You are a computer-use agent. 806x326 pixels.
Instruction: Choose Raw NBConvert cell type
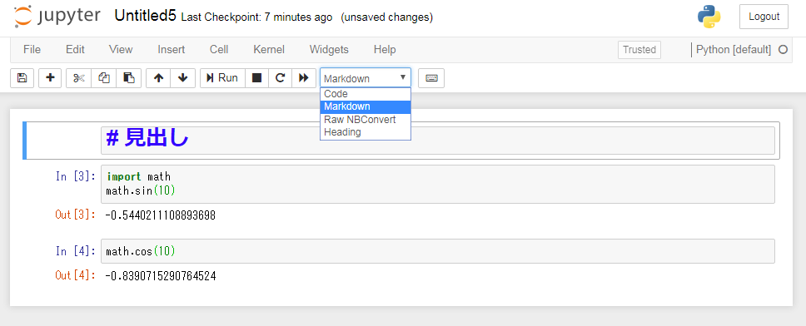click(366, 119)
